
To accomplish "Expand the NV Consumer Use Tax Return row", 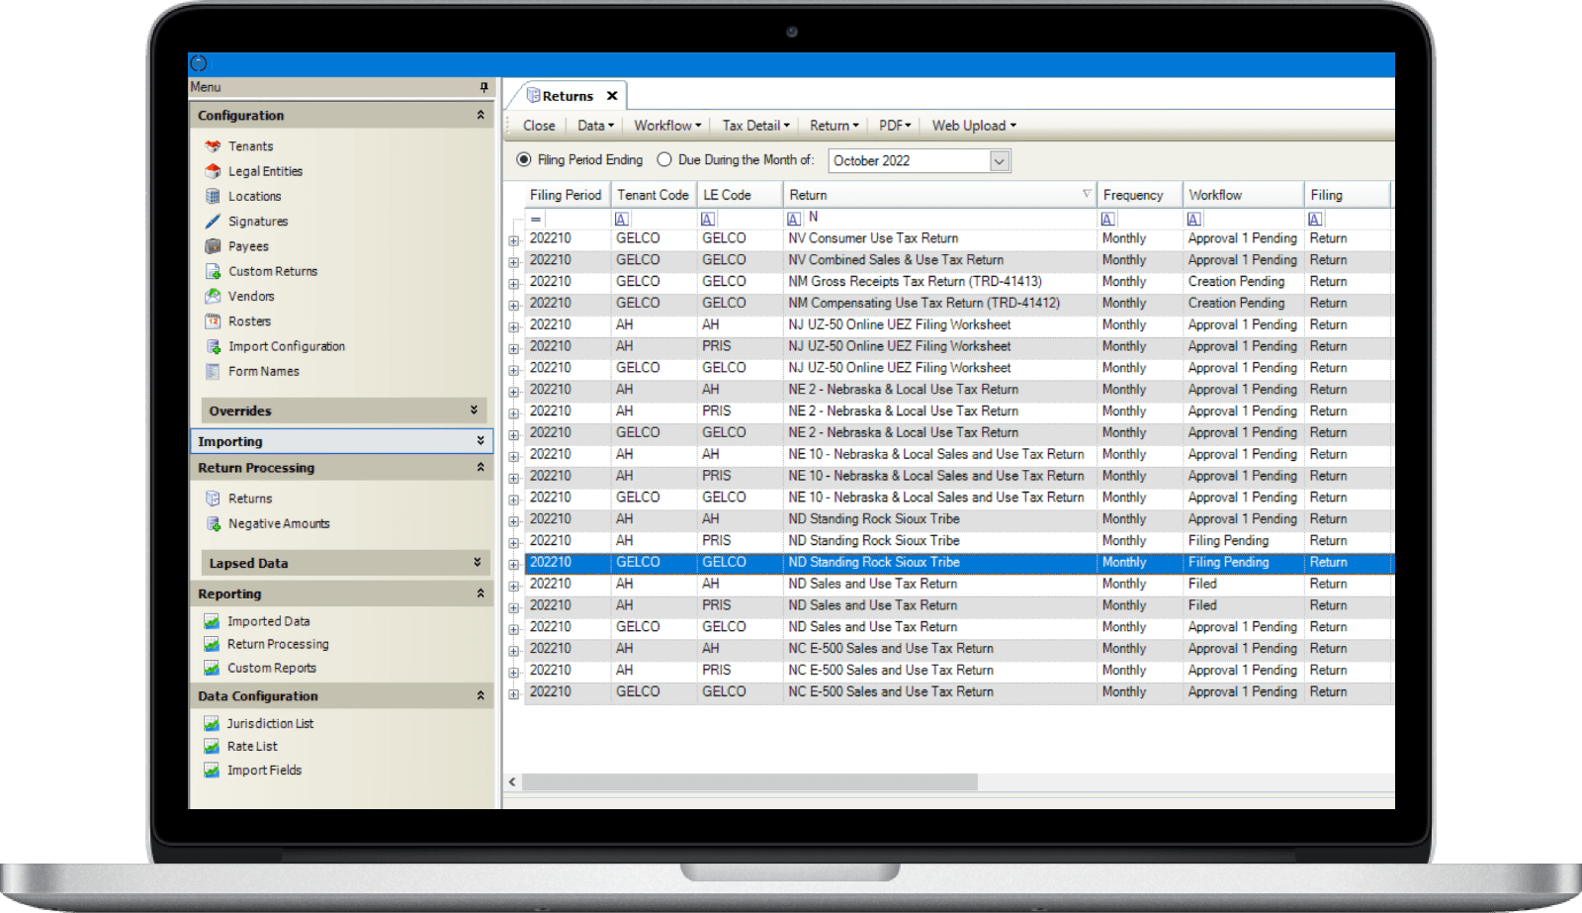I will 514,240.
